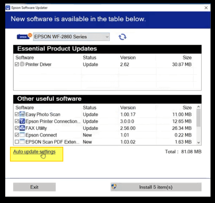Screen dimensions: 215x203
Task: Click version 3.0.0.0 cell
Action: (127, 121)
